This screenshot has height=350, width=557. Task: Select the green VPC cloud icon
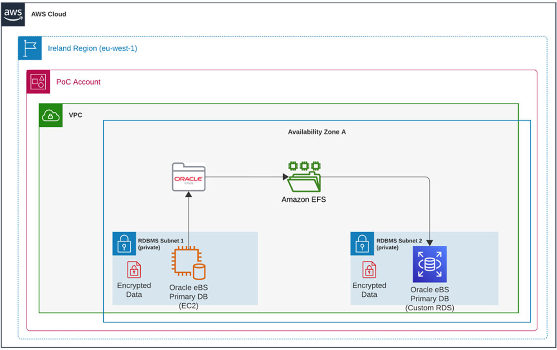pyautogui.click(x=51, y=115)
